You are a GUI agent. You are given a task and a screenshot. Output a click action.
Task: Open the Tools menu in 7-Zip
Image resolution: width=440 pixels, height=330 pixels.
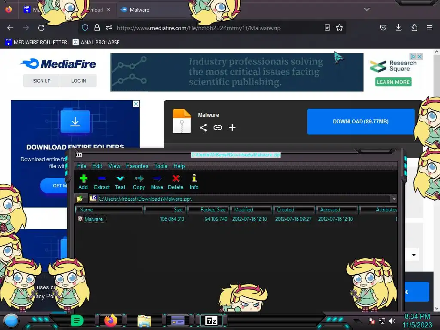point(161,166)
